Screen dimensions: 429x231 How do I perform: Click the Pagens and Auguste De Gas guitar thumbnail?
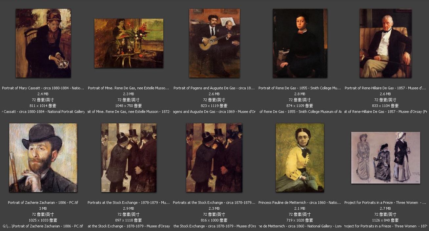(x=214, y=43)
